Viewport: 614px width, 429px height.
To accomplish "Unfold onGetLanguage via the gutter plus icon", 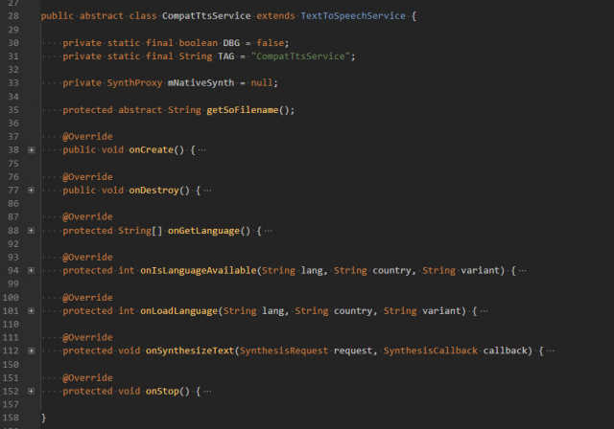I will (32, 231).
